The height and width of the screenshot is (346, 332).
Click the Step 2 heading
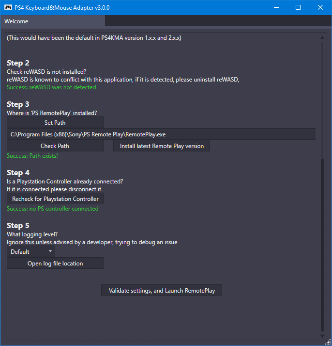(x=18, y=63)
